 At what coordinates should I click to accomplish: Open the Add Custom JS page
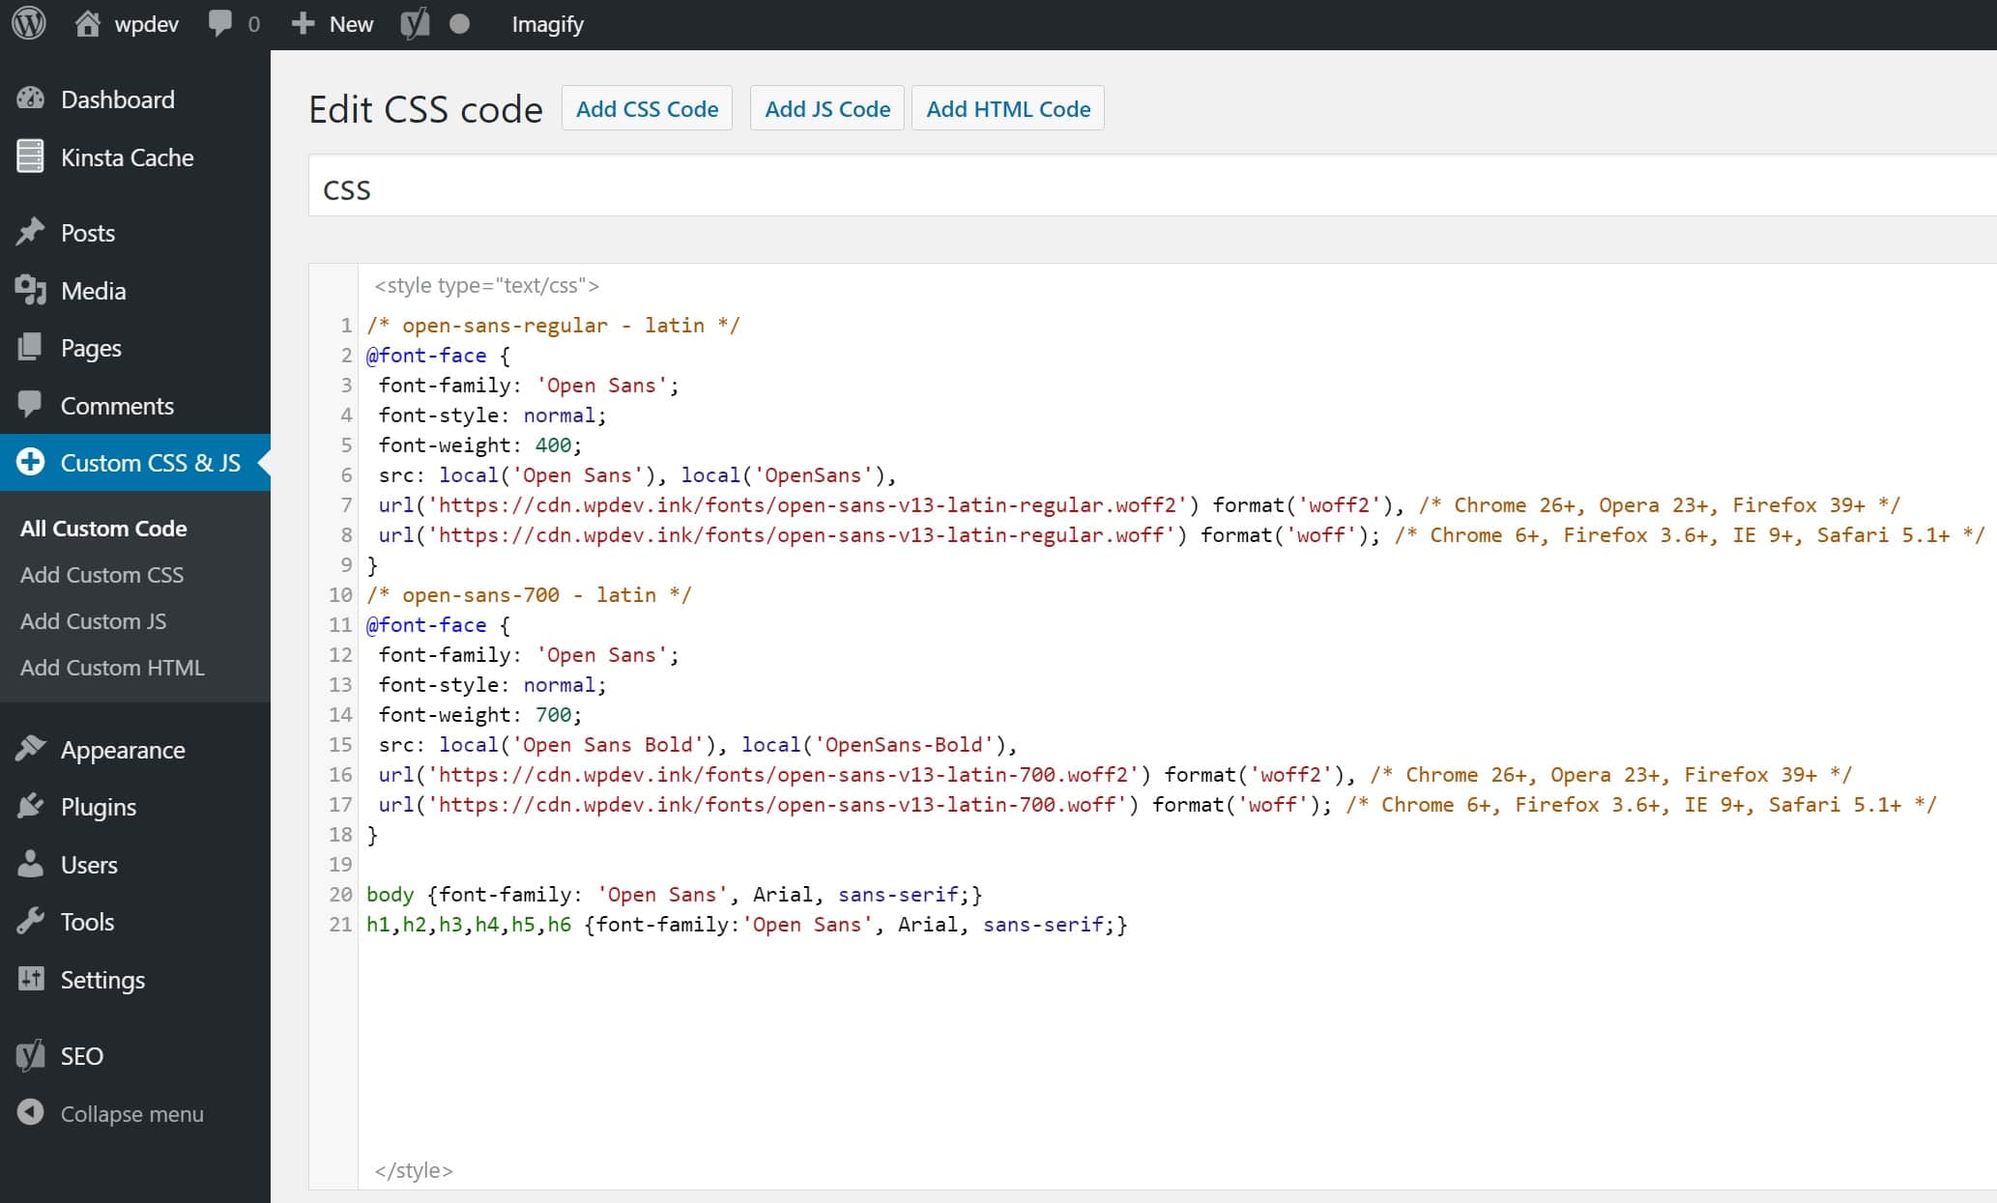tap(93, 620)
